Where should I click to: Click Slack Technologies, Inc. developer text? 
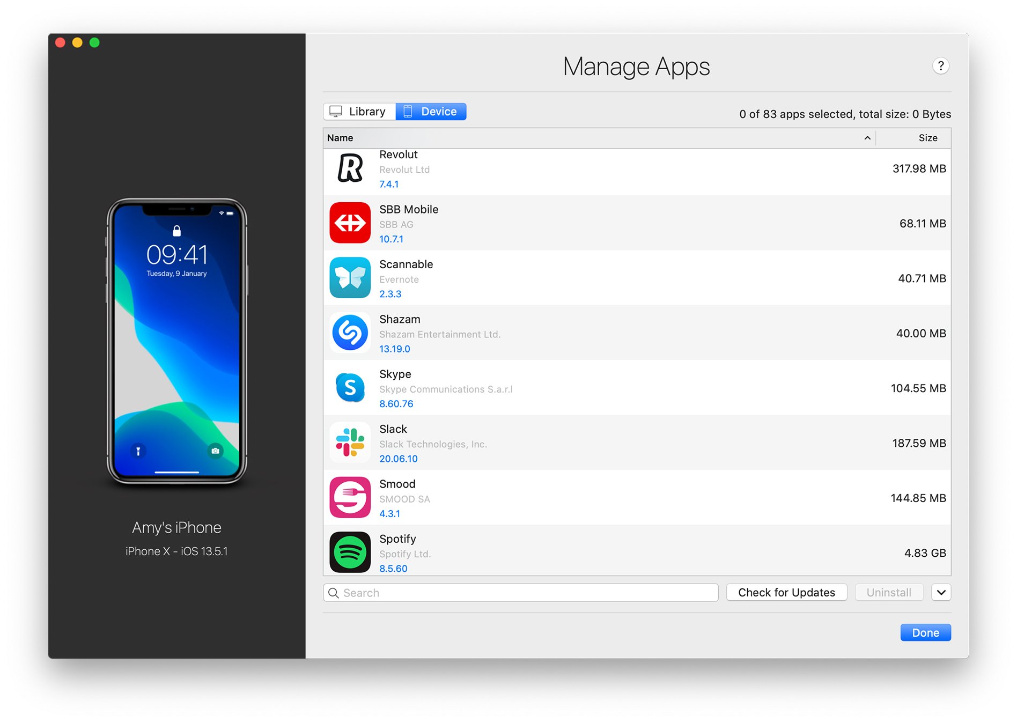point(433,444)
